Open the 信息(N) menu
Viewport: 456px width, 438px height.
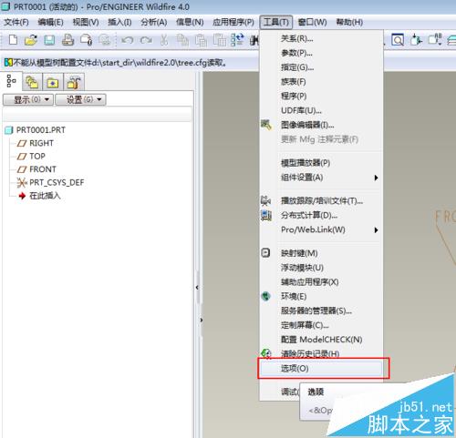pos(190,22)
